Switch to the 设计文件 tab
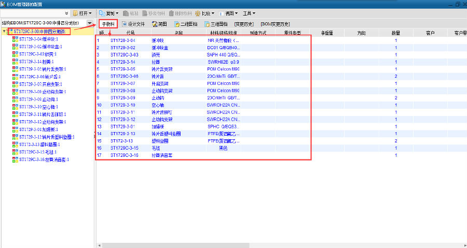467x248 pixels. [133, 24]
